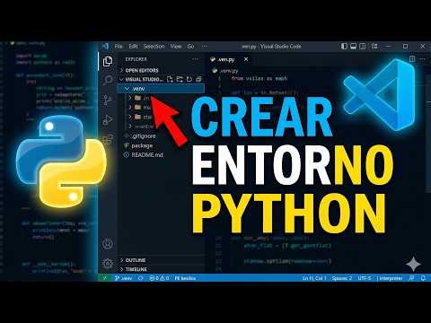Click the VS Code logo in title bar
Screen dimensions: 431x323
(105, 47)
